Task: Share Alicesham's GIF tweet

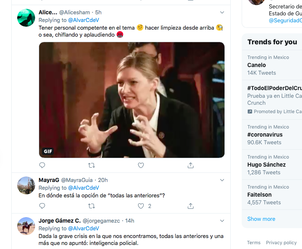Action: pos(190,166)
